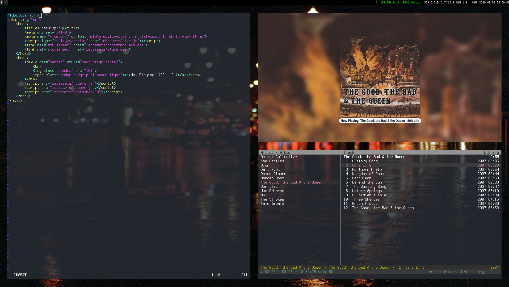
Task: Click the bootstrap.min.css link line
Action: (x=86, y=45)
